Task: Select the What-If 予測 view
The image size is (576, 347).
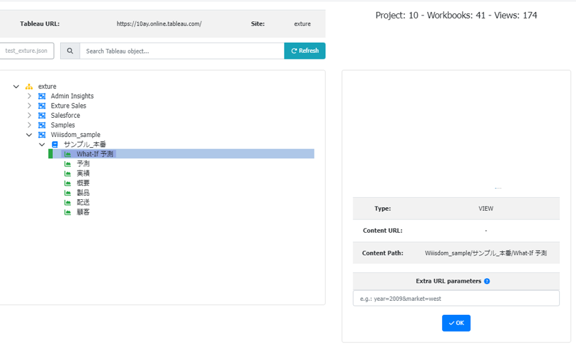Action: 95,154
